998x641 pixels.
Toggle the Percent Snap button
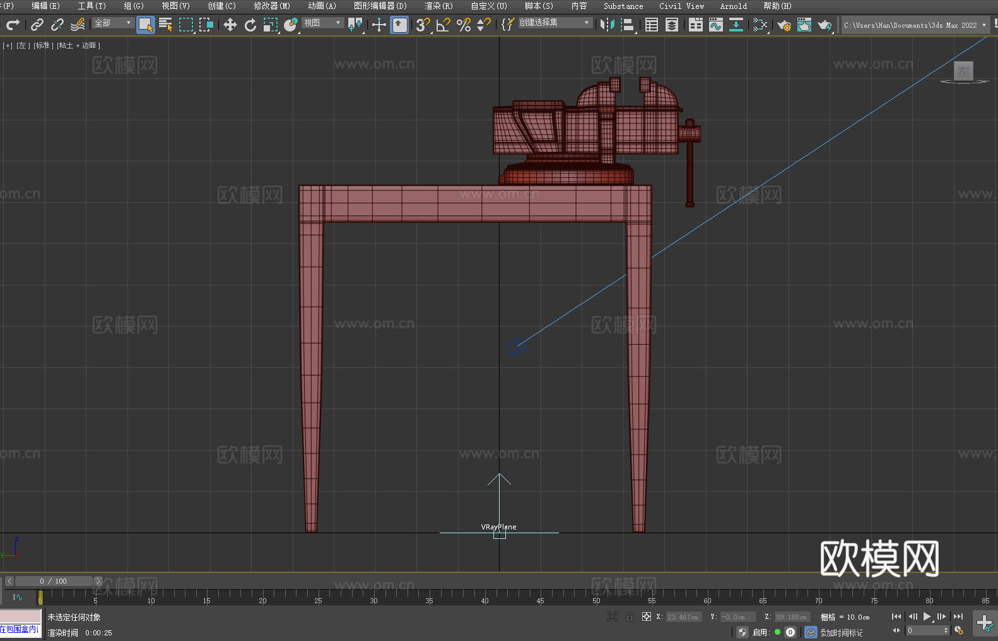coord(464,25)
